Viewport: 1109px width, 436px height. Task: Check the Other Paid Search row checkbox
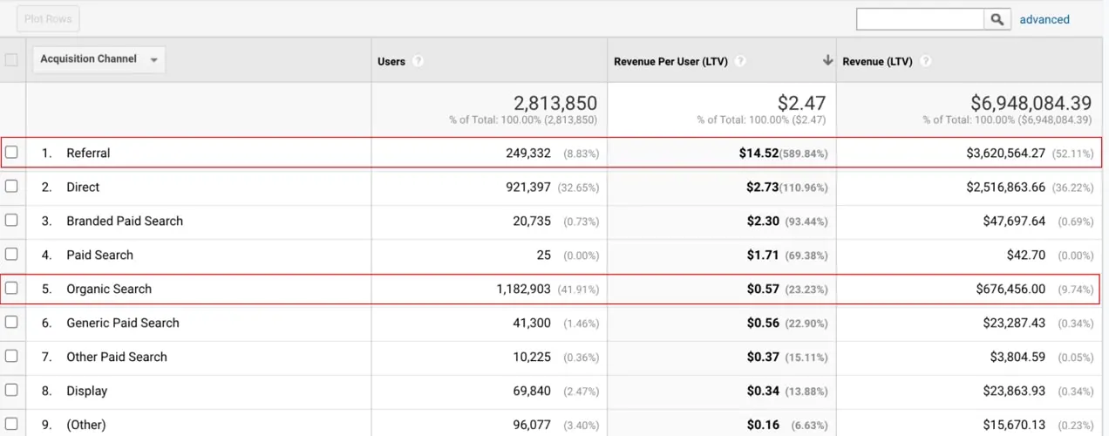pyautogui.click(x=11, y=356)
